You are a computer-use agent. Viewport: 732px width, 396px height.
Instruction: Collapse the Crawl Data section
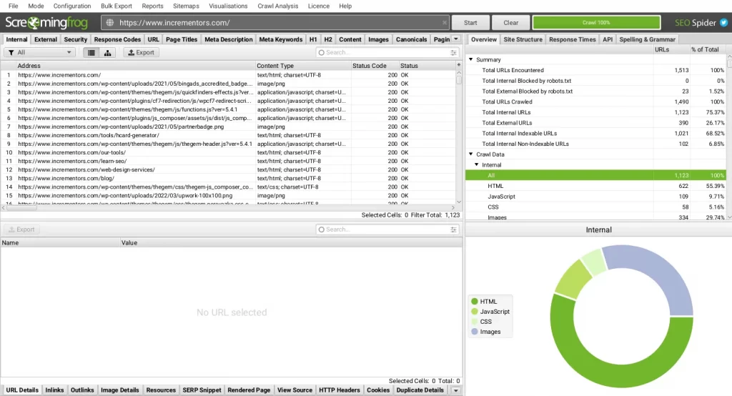pos(471,154)
